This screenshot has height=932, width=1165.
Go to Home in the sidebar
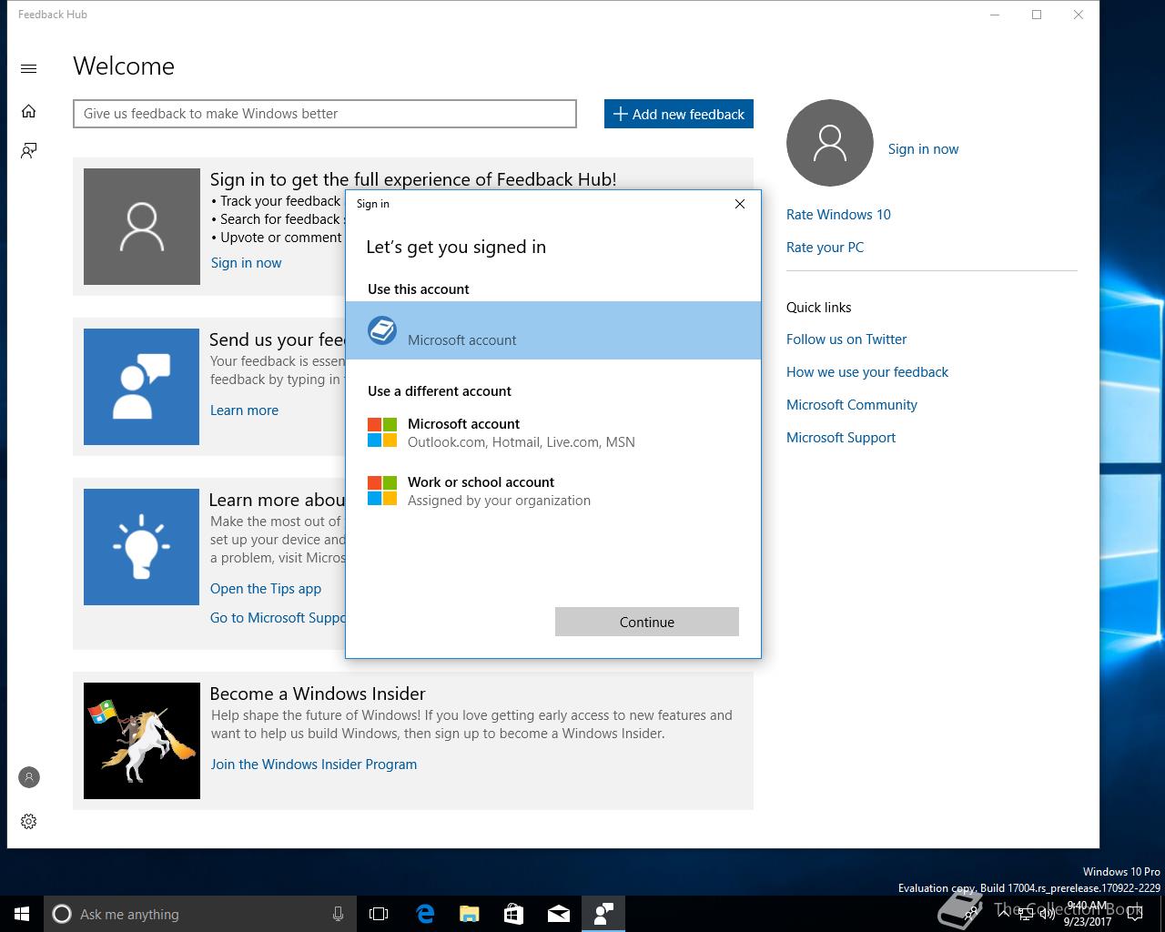[28, 111]
